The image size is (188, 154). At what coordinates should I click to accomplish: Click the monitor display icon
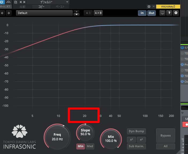point(162,13)
